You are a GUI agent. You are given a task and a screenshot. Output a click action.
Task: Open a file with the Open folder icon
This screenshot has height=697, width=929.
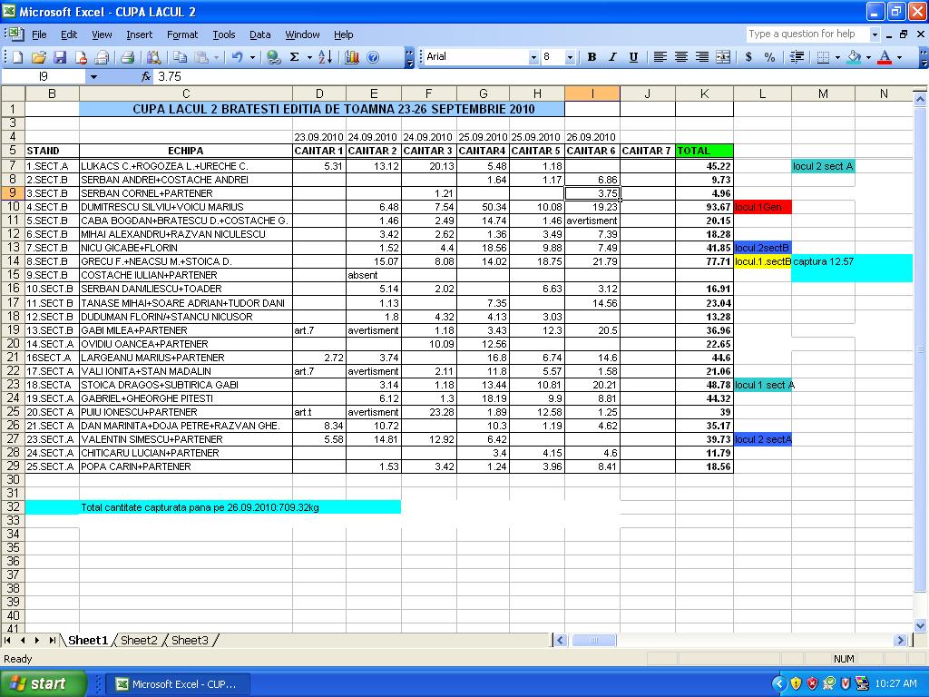coord(38,57)
